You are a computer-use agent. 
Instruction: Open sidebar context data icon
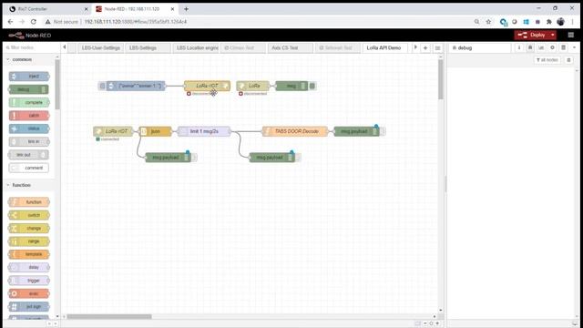click(x=564, y=48)
